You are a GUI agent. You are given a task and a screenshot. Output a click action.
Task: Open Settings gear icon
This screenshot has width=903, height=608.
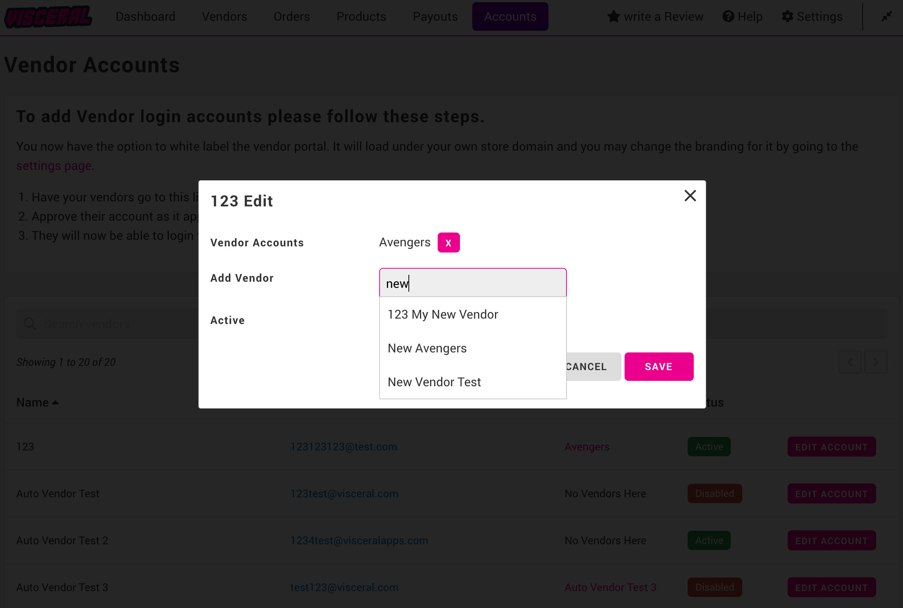pyautogui.click(x=787, y=17)
